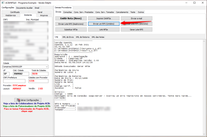
Task: Click the ACBrNFSeX app icon in title bar
Action: coord(3,3)
